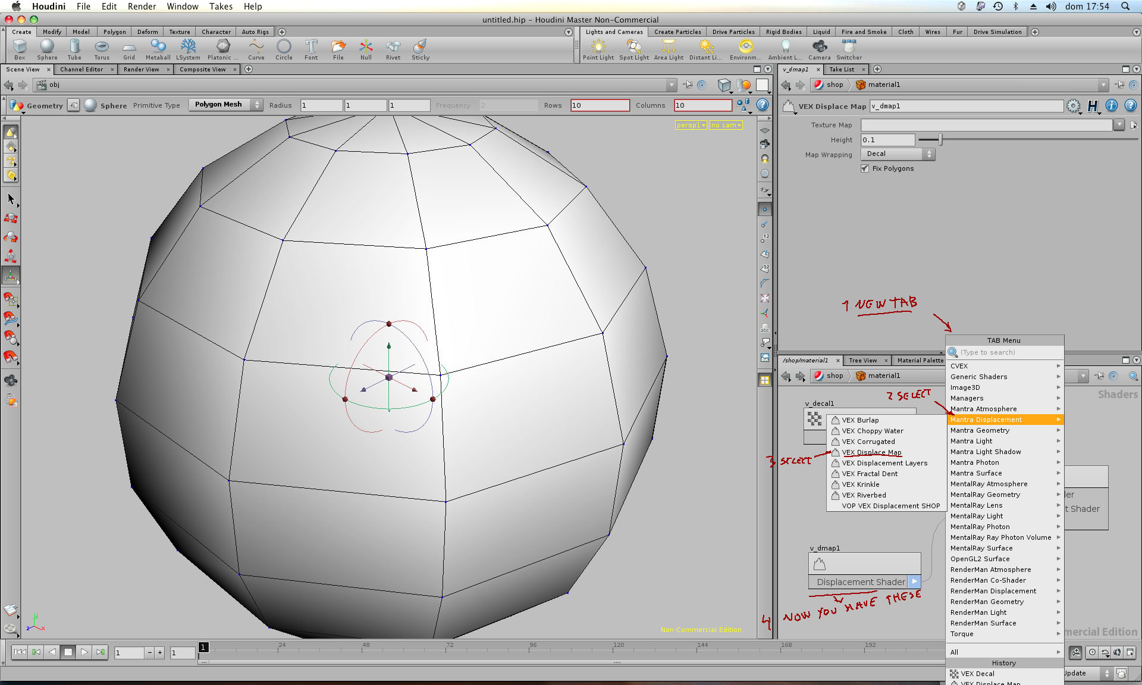Add a Null object
The image size is (1142, 685).
pyautogui.click(x=366, y=49)
